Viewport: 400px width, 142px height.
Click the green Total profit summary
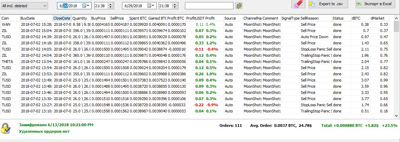click(x=359, y=125)
